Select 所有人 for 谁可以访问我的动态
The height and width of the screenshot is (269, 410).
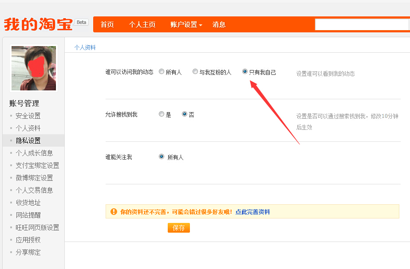tap(162, 71)
